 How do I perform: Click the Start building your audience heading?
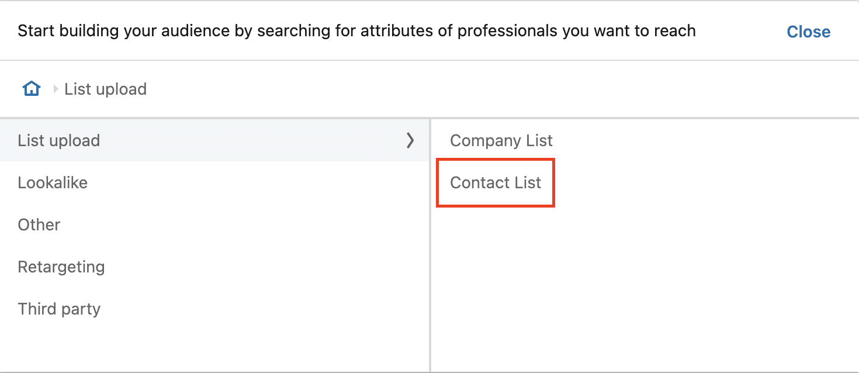coord(356,31)
